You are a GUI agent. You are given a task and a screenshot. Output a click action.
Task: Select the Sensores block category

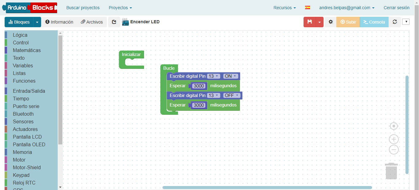31,121
